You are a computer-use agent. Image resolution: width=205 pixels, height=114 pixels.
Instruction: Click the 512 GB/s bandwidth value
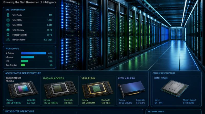point(140,103)
